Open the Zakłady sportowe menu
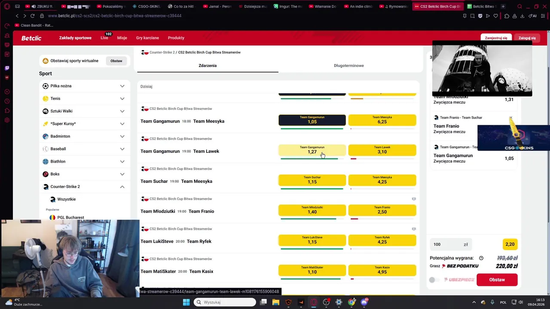The image size is (550, 309). [x=75, y=38]
